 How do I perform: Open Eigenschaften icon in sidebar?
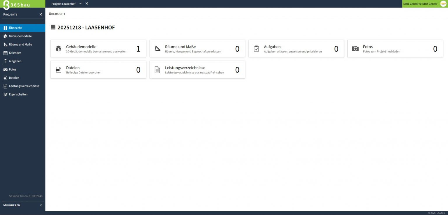coord(5,94)
